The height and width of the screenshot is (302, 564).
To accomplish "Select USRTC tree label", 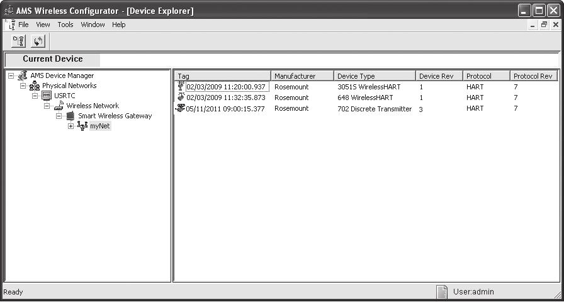I will 65,96.
